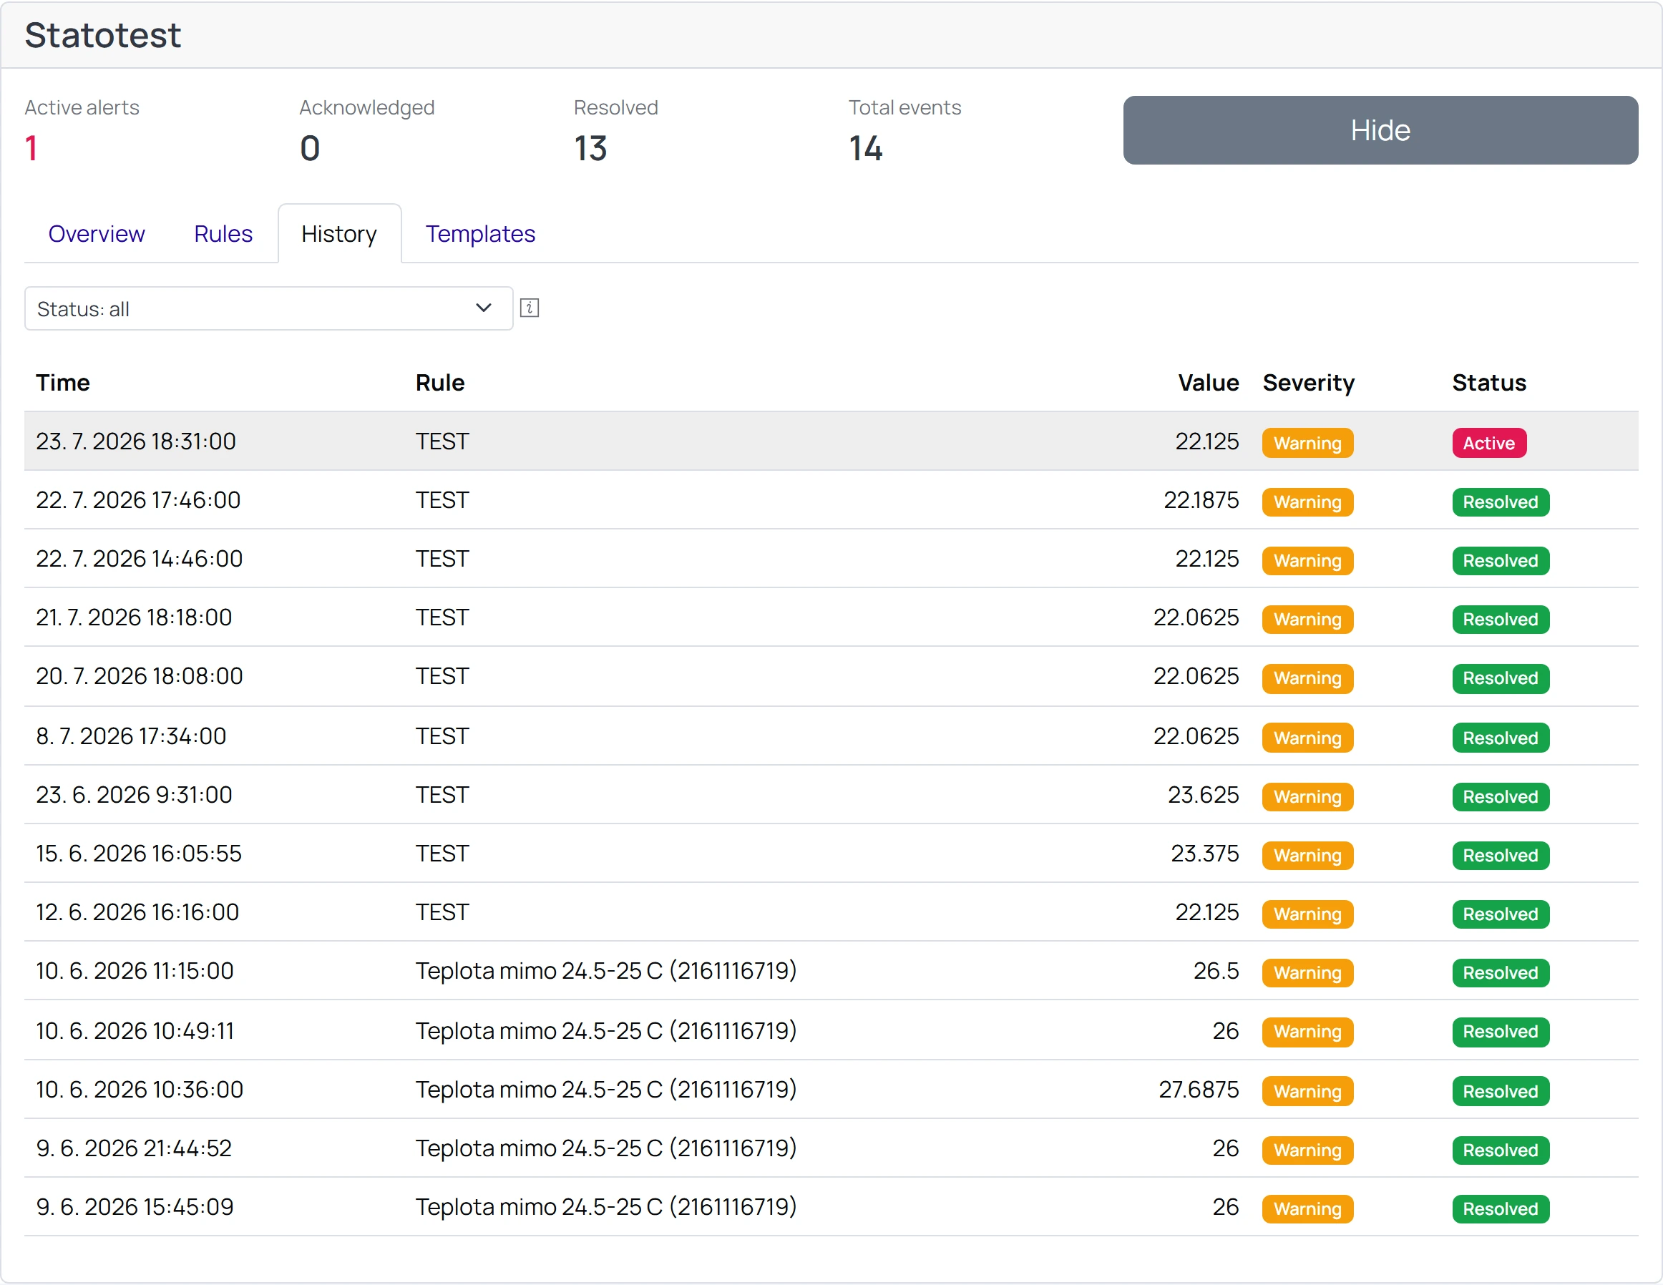Select the row dated 20. 7. 2026 18:08:00

tap(831, 677)
